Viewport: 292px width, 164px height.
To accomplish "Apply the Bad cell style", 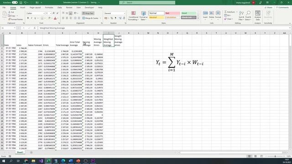I will [172, 13].
